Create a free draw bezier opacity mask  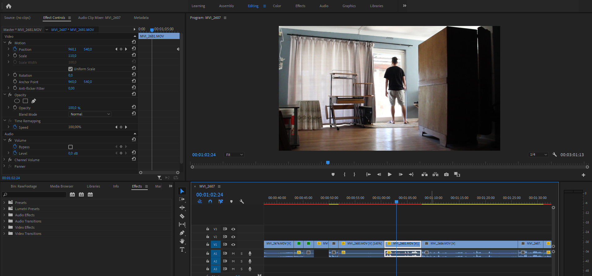pos(34,101)
